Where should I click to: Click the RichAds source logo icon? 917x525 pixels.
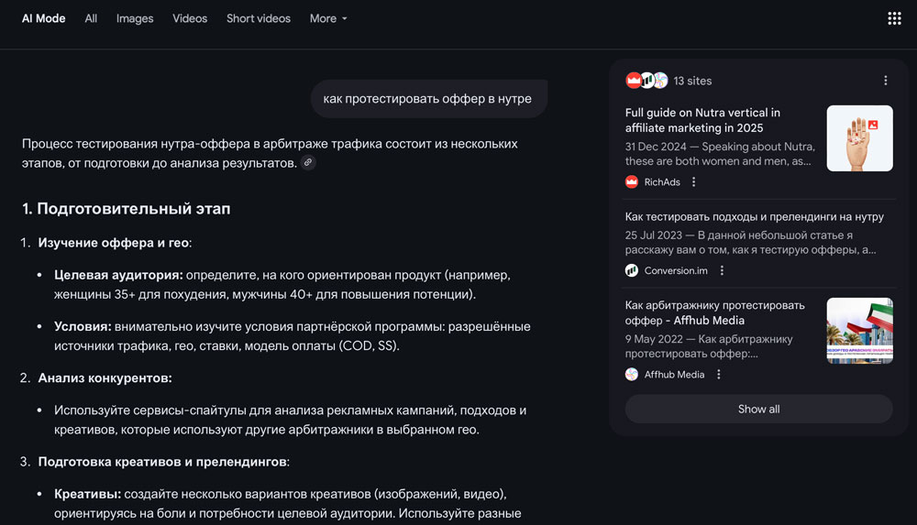point(632,182)
